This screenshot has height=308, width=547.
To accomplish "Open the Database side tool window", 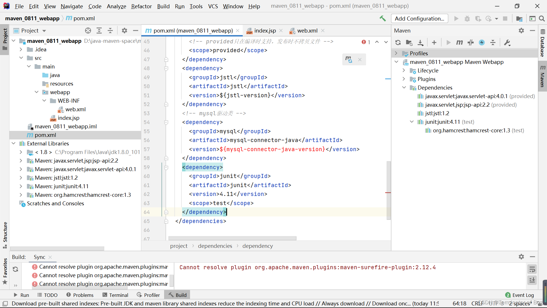I will pyautogui.click(x=542, y=43).
